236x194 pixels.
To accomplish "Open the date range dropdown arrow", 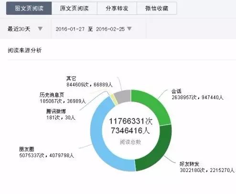I will [129, 29].
